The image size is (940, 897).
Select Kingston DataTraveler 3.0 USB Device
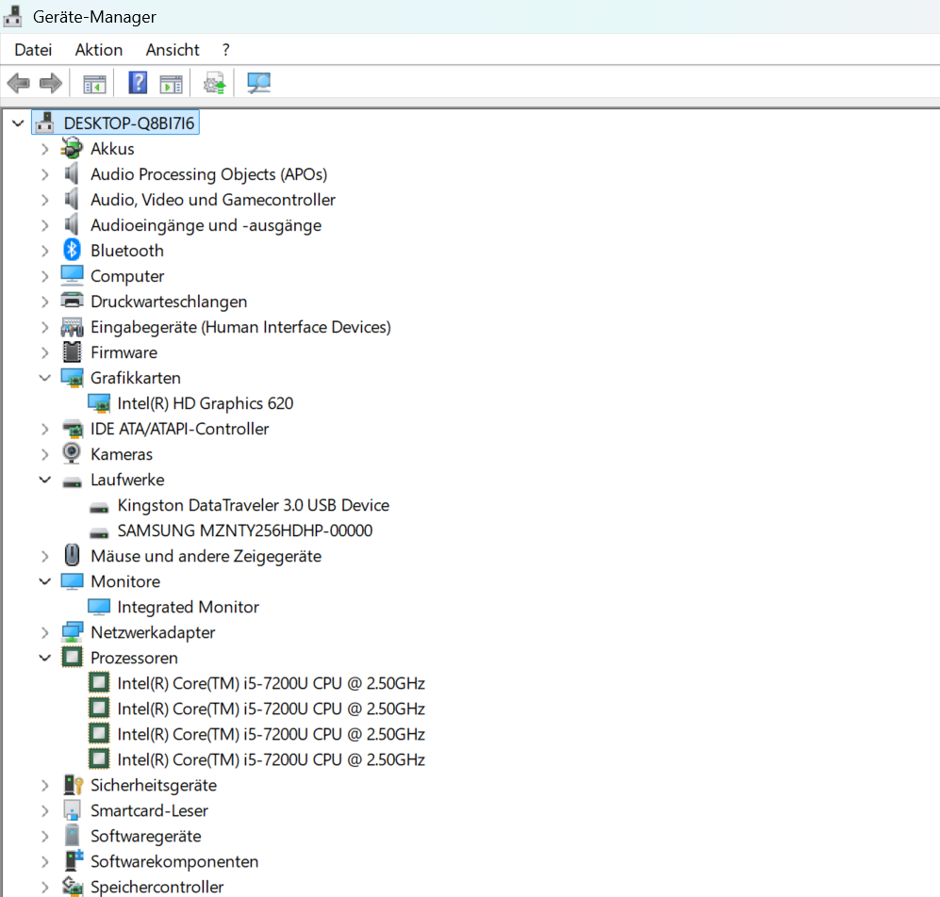253,505
